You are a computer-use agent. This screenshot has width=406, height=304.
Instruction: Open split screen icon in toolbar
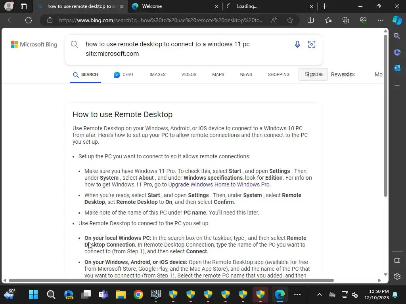tap(310, 20)
